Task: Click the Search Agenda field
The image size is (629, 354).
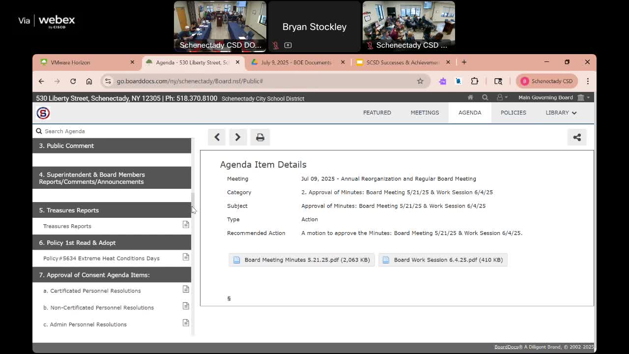Action: [x=113, y=131]
